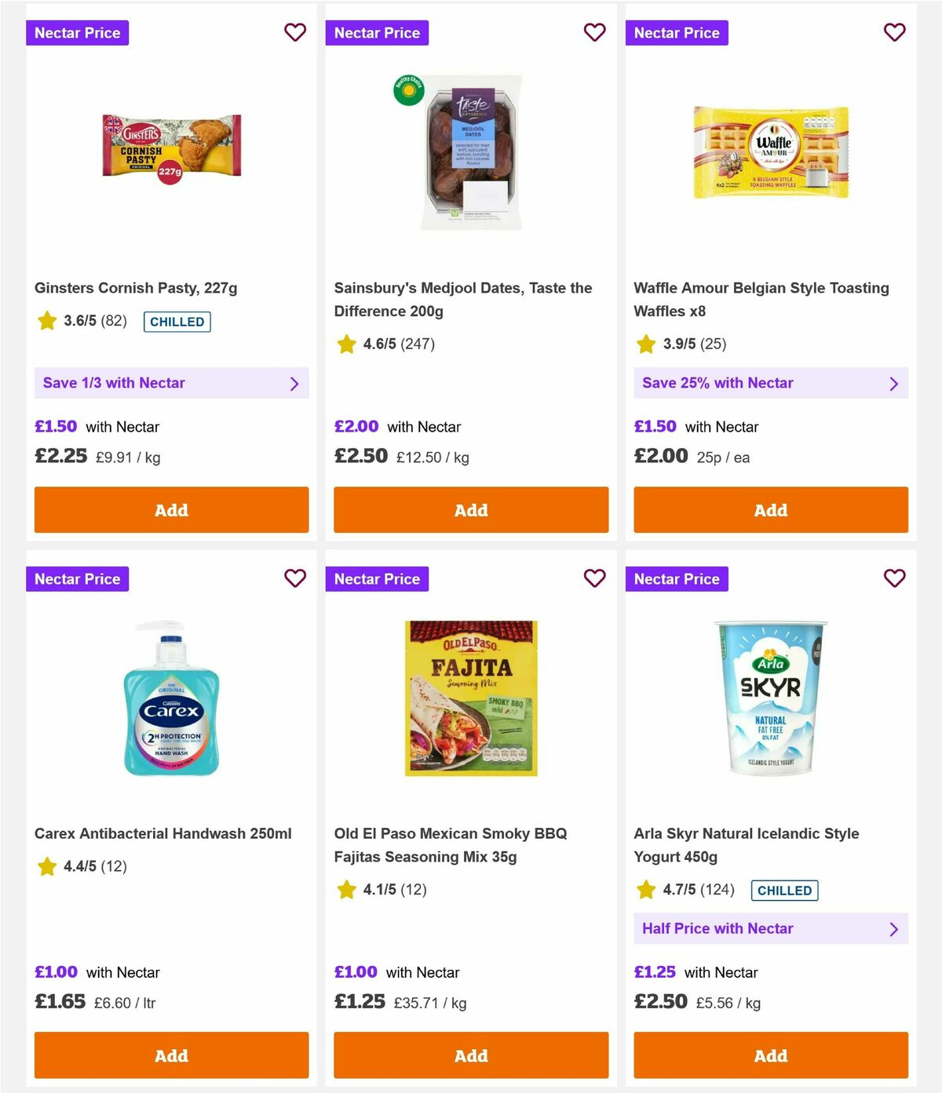The width and height of the screenshot is (942, 1093).
Task: Click the heart icon on Medjool Dates
Action: 595,32
